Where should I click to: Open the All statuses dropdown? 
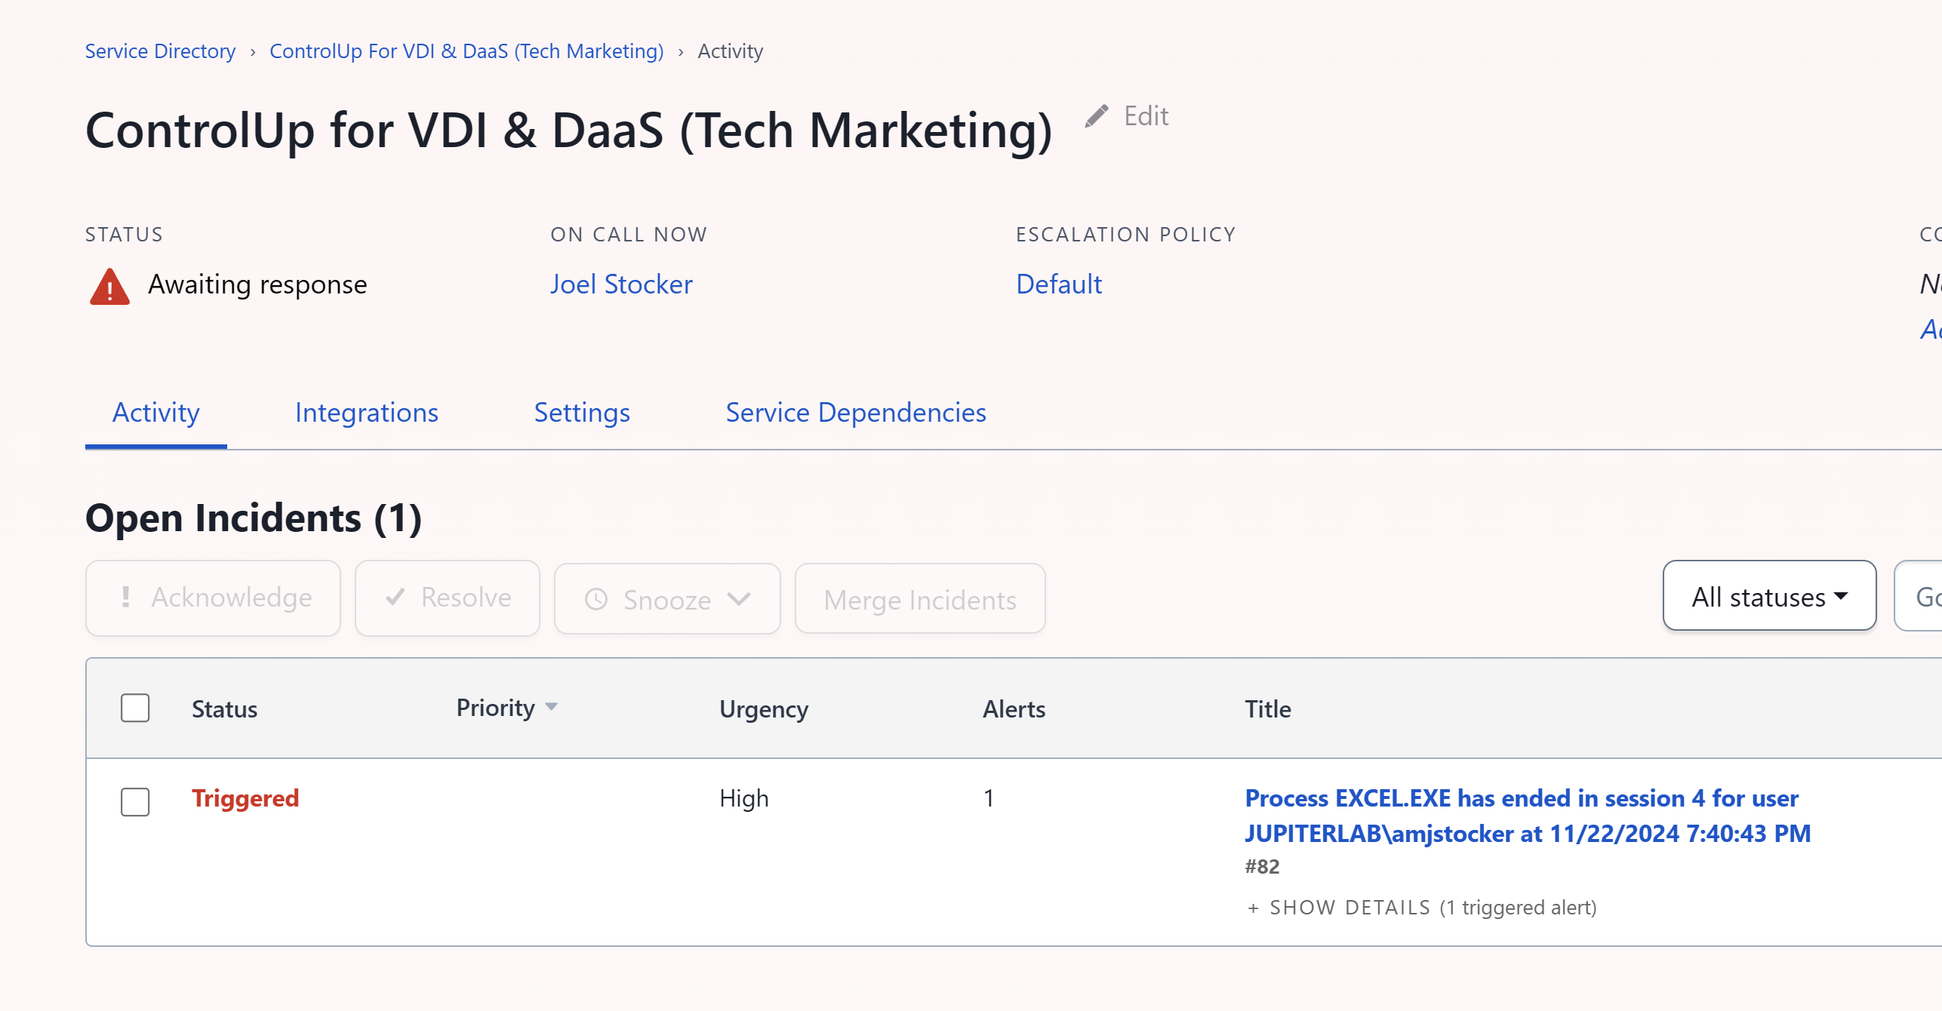click(1769, 596)
